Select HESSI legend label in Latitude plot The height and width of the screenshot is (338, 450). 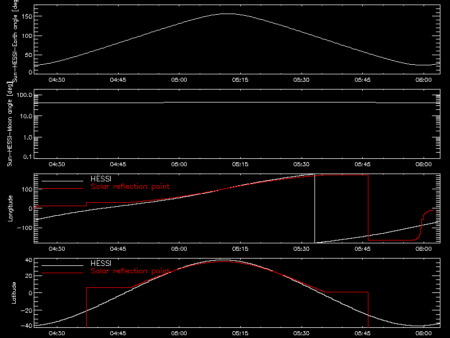click(x=101, y=263)
